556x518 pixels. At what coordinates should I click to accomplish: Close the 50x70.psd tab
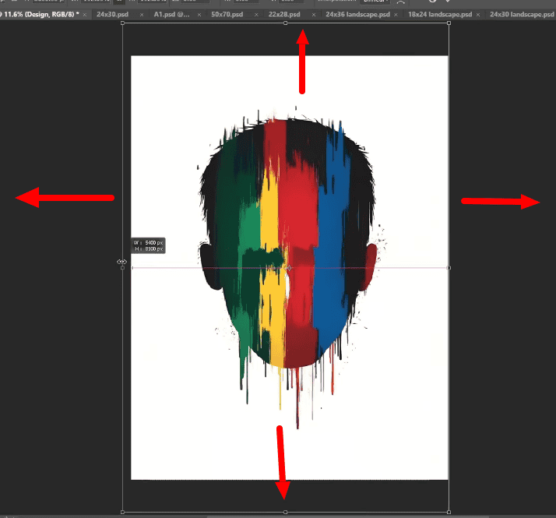tap(255, 15)
